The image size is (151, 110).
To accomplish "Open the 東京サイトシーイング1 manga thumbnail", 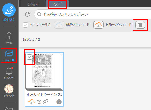I will click(44, 72).
